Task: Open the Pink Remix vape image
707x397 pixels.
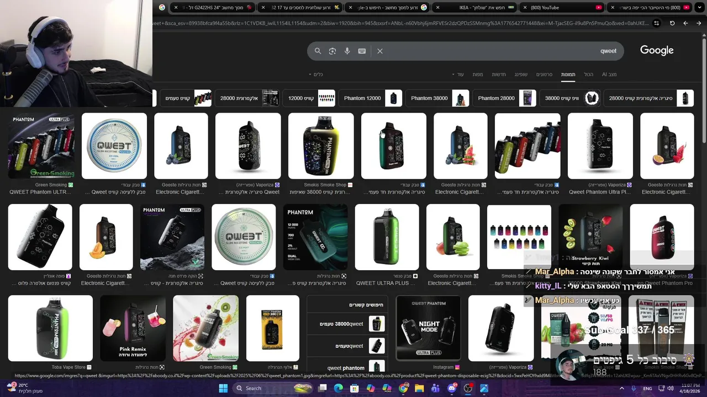Action: pos(133,328)
